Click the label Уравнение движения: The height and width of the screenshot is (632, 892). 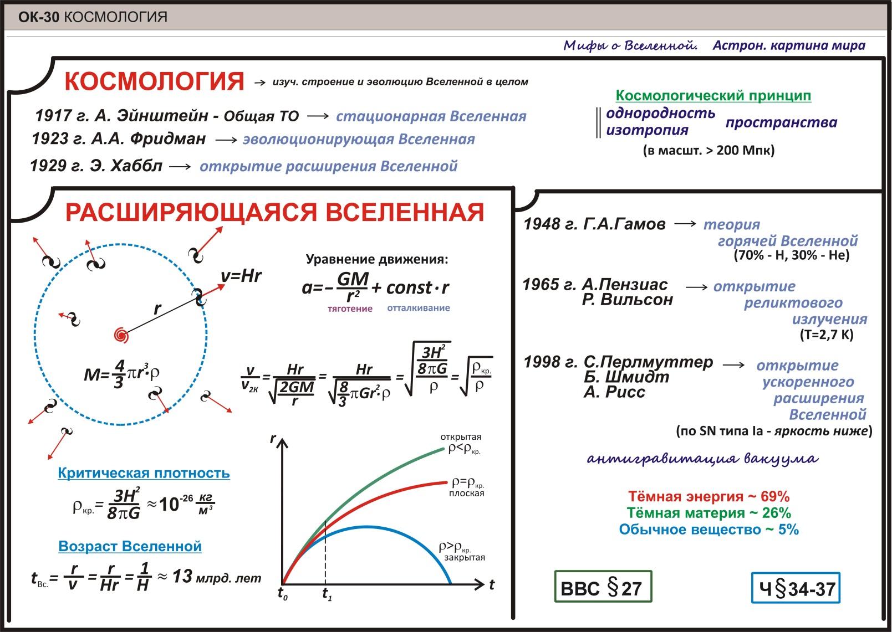coord(377,259)
